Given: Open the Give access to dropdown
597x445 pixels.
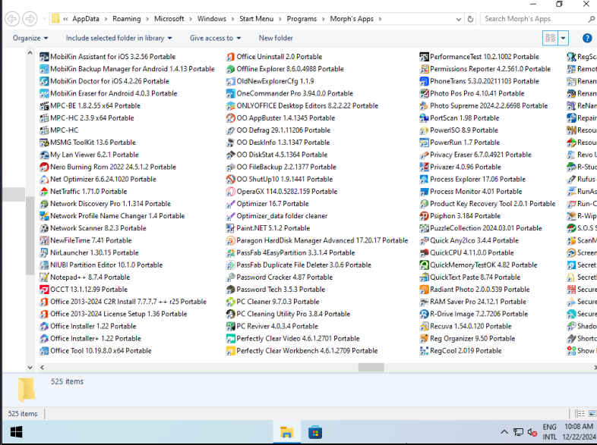Looking at the screenshot, I should pyautogui.click(x=216, y=38).
